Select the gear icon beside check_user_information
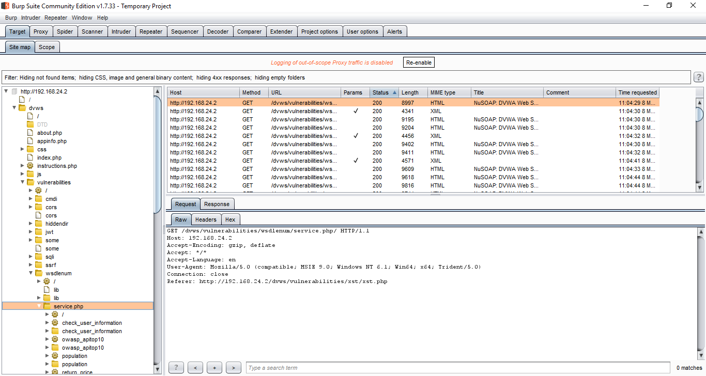 tap(55, 323)
